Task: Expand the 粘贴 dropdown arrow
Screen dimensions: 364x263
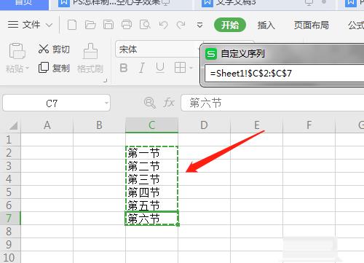Action: (x=27, y=68)
